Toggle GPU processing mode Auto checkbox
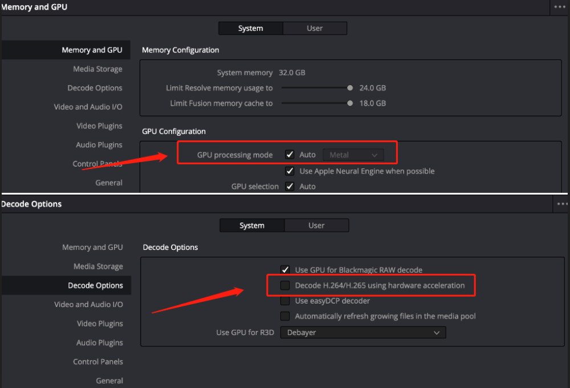Image resolution: width=570 pixels, height=388 pixels. [290, 155]
